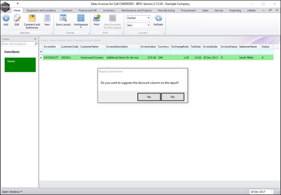The height and width of the screenshot is (195, 281).
Task: Open Maintenance and Projects tab
Action: [x=136, y=10]
